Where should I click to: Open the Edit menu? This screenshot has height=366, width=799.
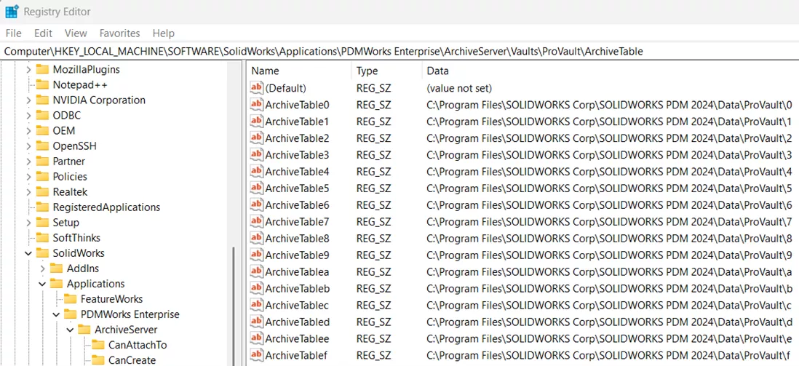(44, 33)
